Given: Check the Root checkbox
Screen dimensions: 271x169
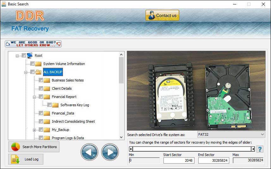Looking at the screenshot, I should tap(24, 55).
